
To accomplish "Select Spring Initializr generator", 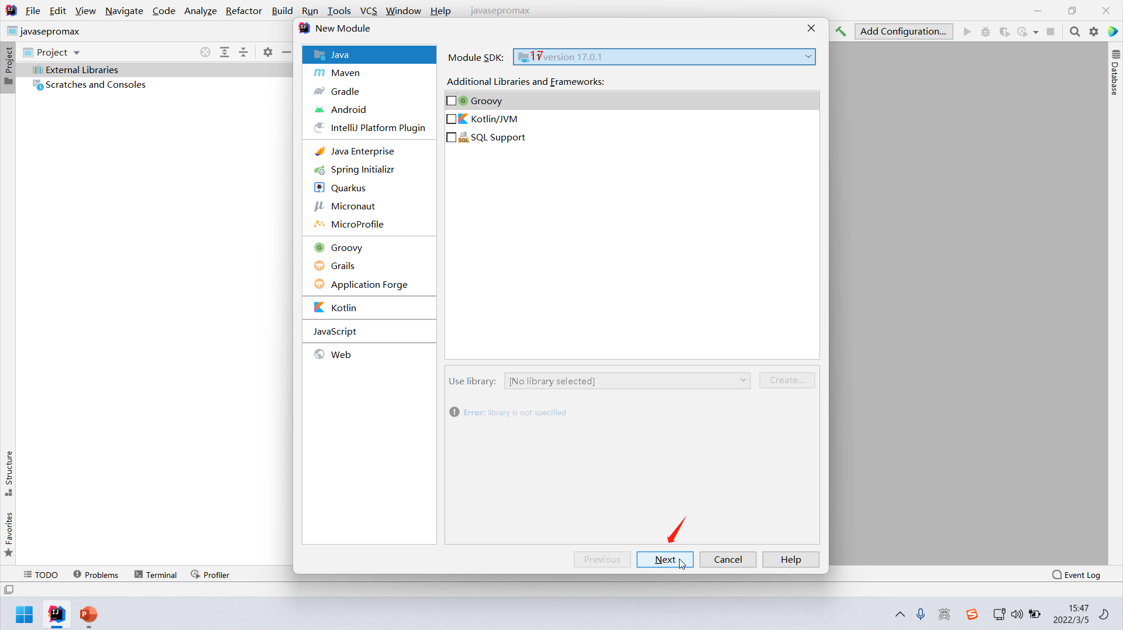I will click(x=369, y=169).
